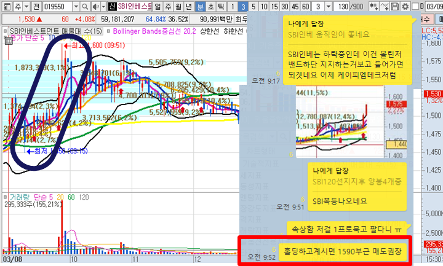This screenshot has width=443, height=266.
Task: Click the 상한선 upper band label
Action: point(209,31)
